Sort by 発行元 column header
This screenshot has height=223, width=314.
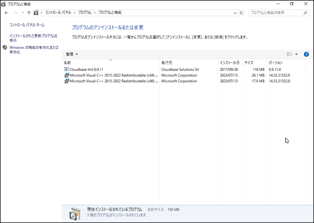[x=189, y=63]
